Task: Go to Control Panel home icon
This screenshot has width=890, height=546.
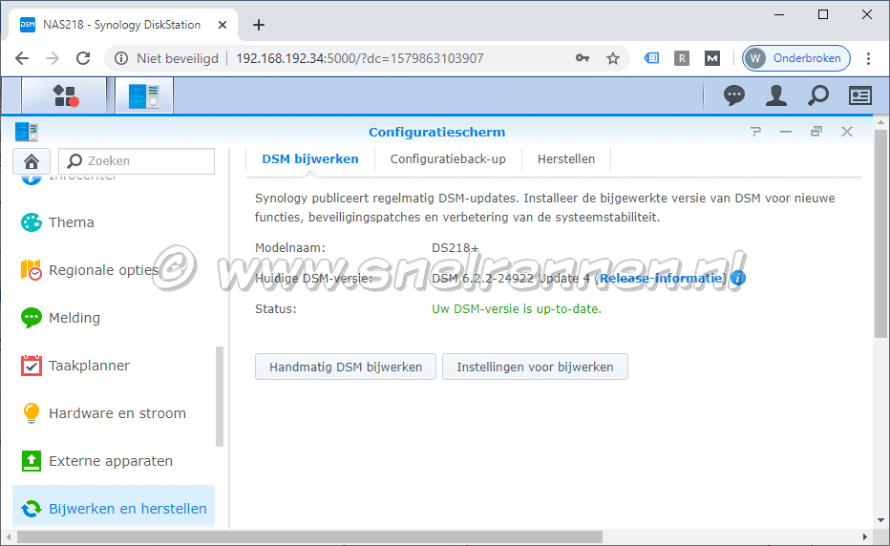Action: [x=32, y=161]
